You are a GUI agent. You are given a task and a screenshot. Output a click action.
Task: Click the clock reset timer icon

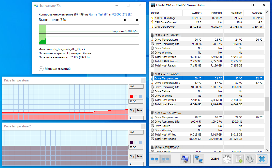point(227,159)
